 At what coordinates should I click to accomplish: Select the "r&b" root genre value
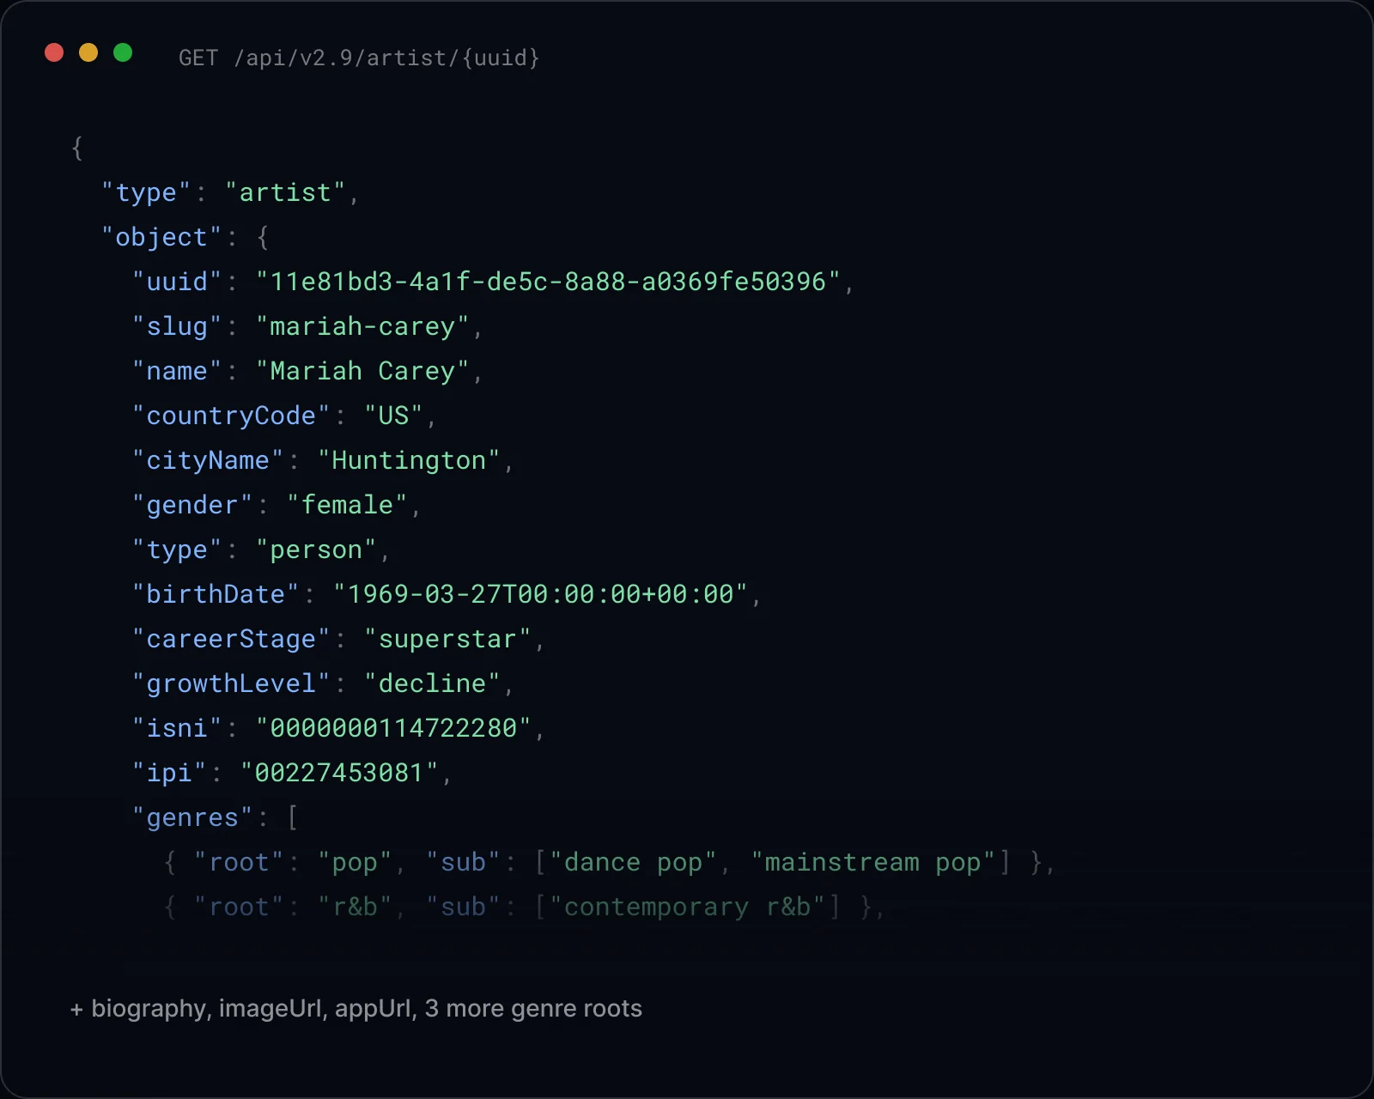click(x=355, y=907)
